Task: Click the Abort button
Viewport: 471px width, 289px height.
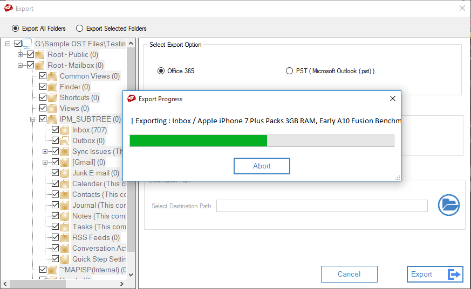Action: click(262, 166)
